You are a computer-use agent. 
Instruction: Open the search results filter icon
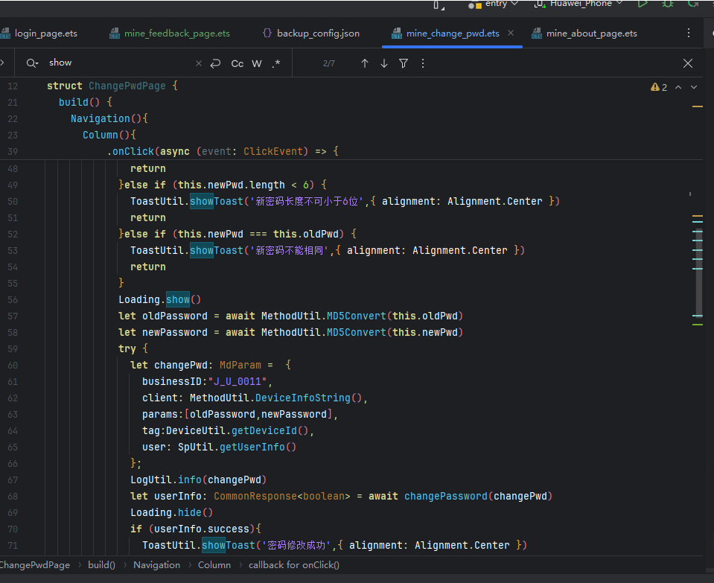[x=404, y=63]
